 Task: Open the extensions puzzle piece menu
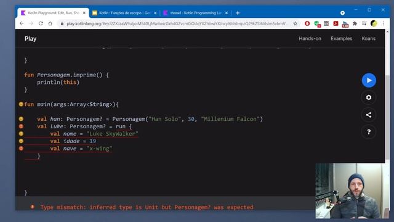coord(355,23)
